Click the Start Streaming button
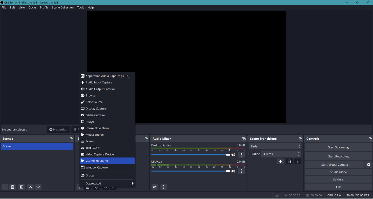The height and width of the screenshot is (199, 373). click(x=338, y=147)
